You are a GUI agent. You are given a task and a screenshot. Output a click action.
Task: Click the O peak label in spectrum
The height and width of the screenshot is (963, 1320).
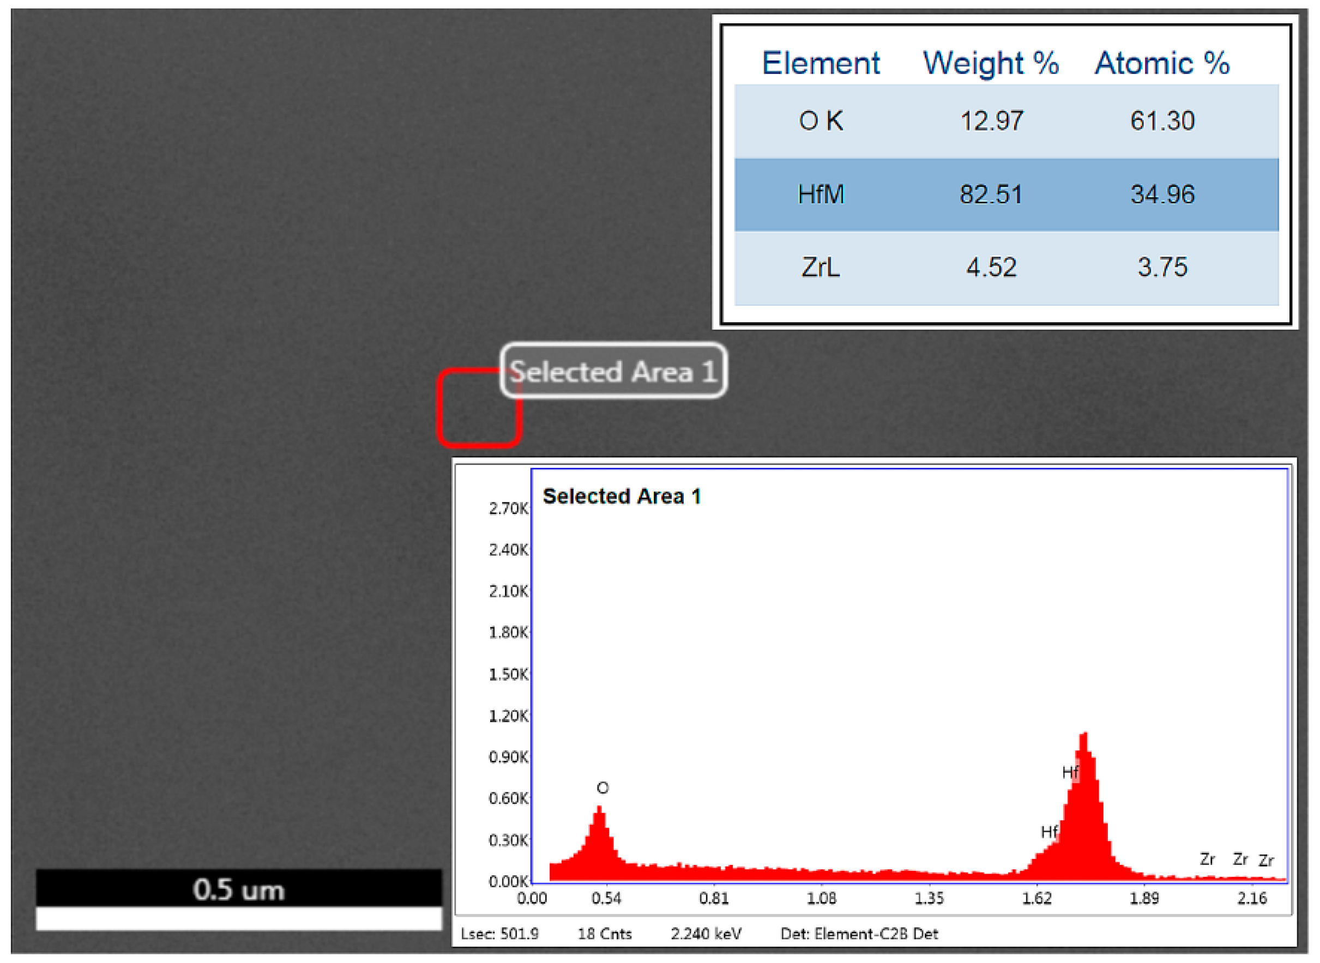602,788
